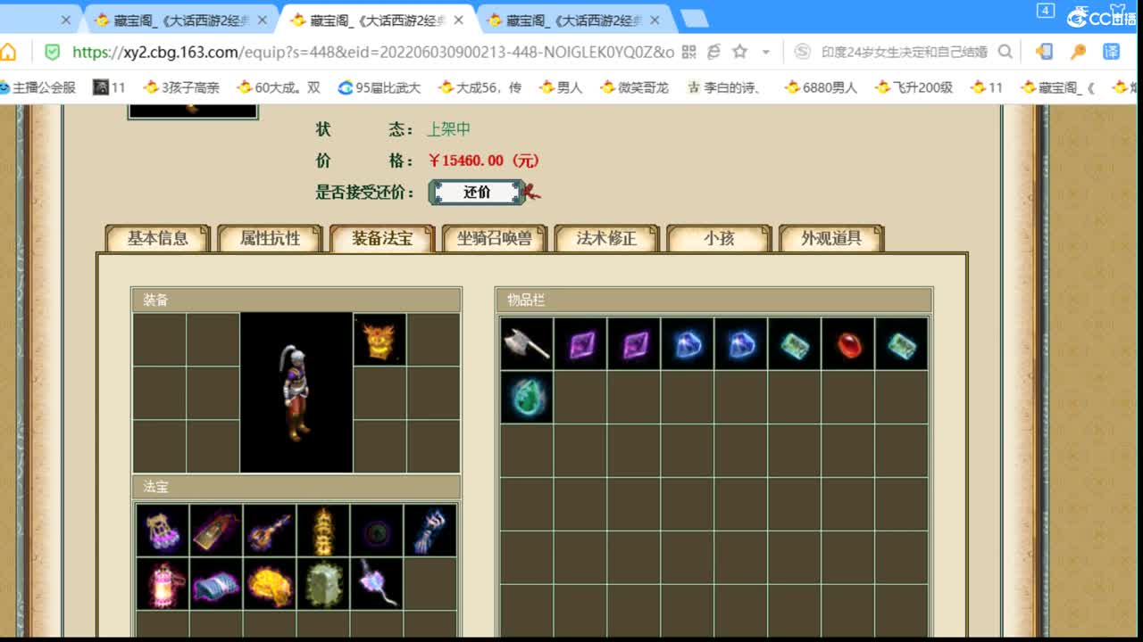Screen dimensions: 1143x642
Task: Open the 飞升200级 bookmark
Action: pyautogui.click(x=914, y=87)
